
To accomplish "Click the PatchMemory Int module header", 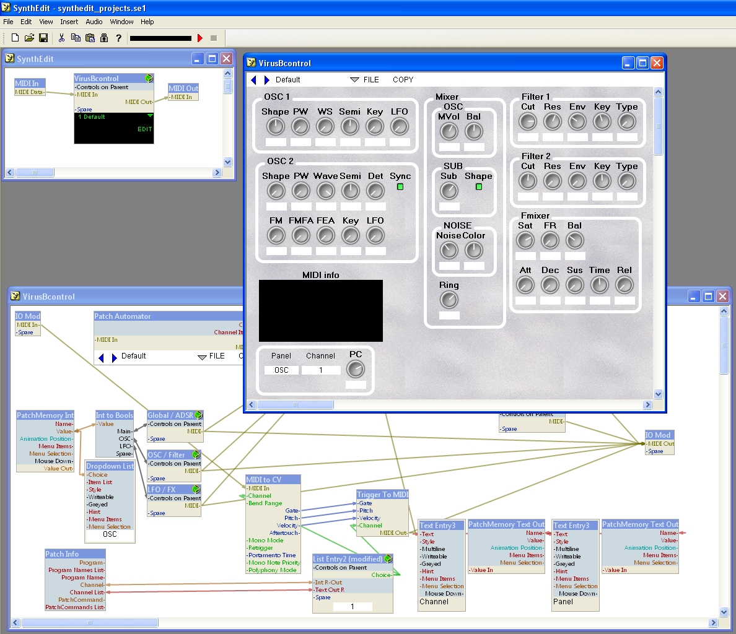I will click(45, 415).
